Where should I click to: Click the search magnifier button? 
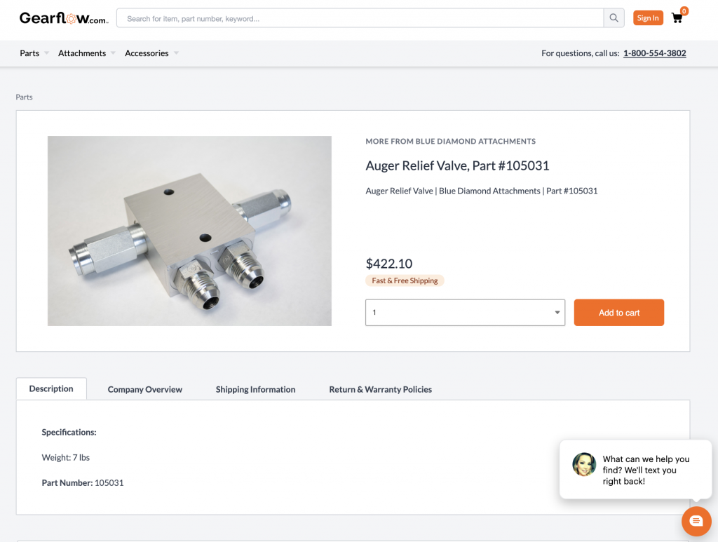(614, 18)
